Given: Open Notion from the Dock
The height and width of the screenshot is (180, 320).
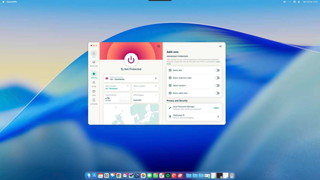Looking at the screenshot, I should pyautogui.click(x=107, y=175).
